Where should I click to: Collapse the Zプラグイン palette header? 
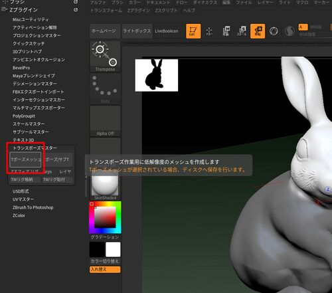23,10
